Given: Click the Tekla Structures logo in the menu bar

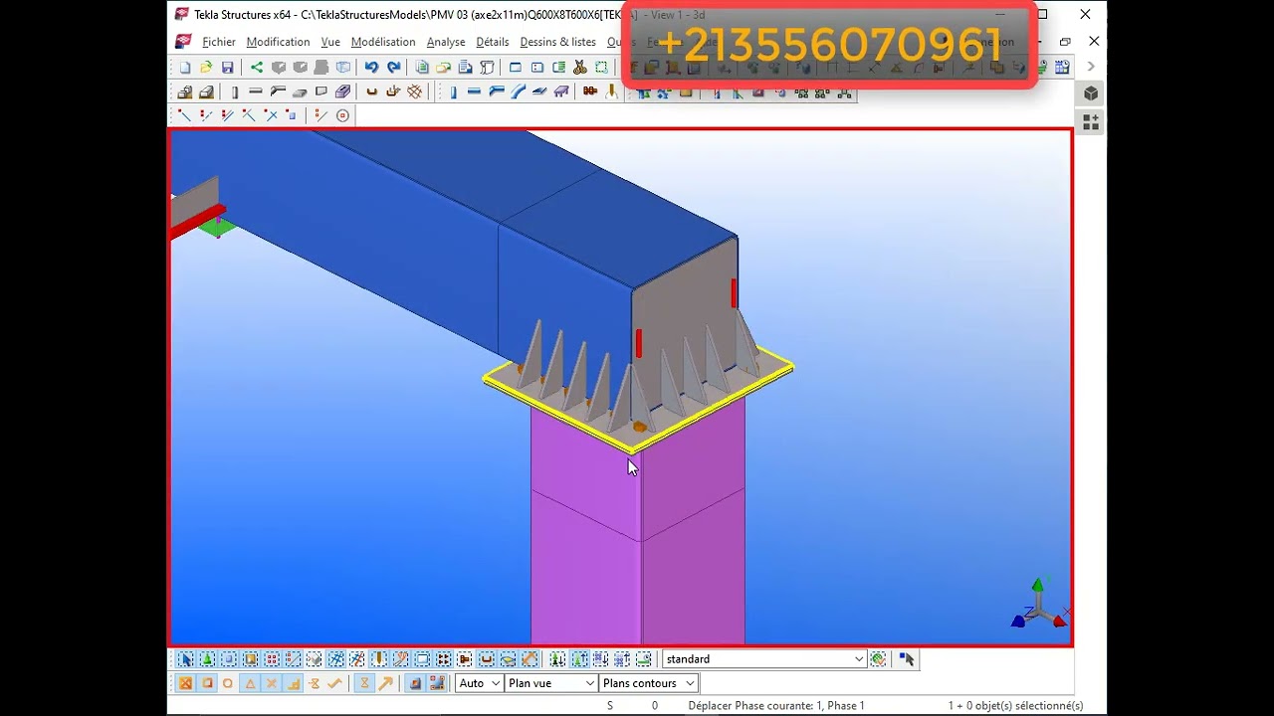Looking at the screenshot, I should point(183,42).
